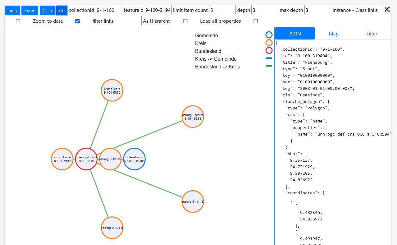Click the 'Bundesland -> Kreis' legend label
Viewport: 397px width, 245px height.
217,67
